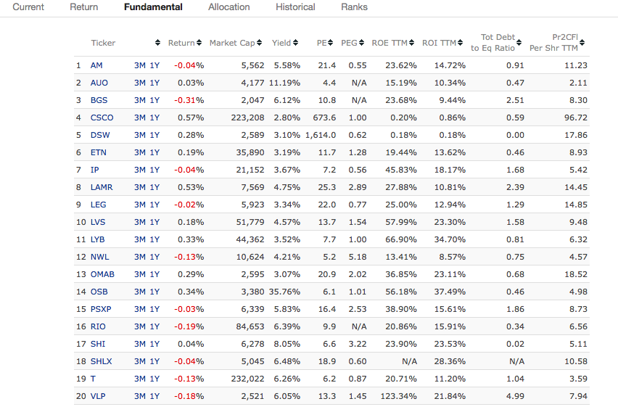Screen dimensions: 618x420
Task: Sort by Tot Debt to Eq Ratio arrows
Action: (521, 43)
